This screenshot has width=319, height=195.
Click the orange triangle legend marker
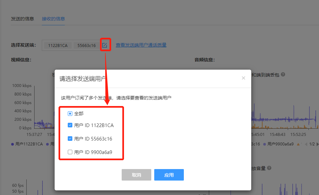pyautogui.click(x=298, y=144)
